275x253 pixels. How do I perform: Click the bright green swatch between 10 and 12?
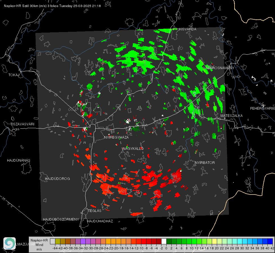click(x=194, y=241)
